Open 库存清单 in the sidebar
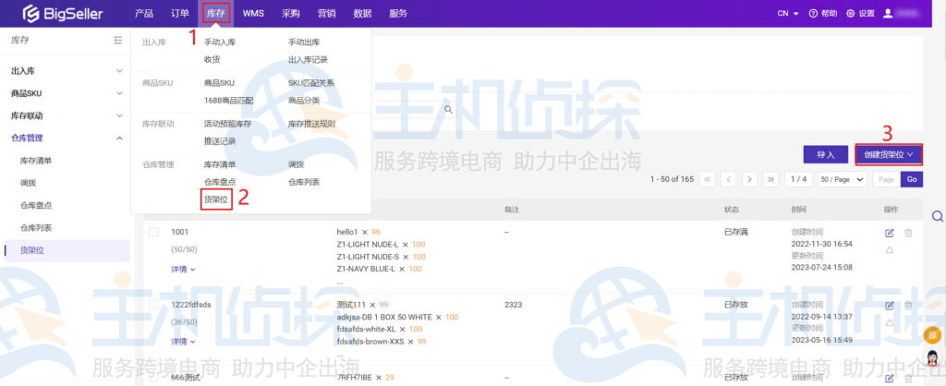946x386 pixels. (x=36, y=161)
